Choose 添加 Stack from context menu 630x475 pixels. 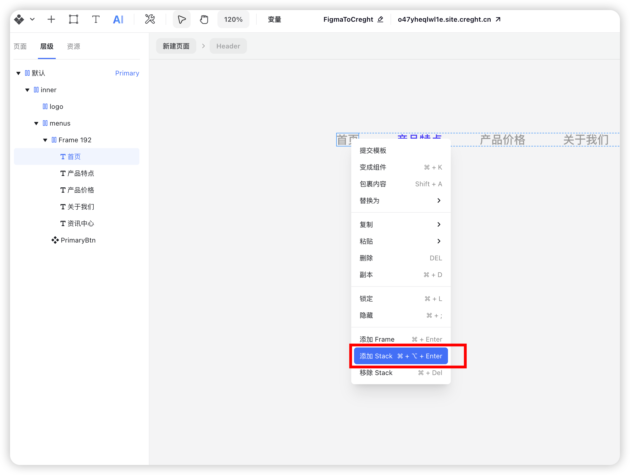401,356
